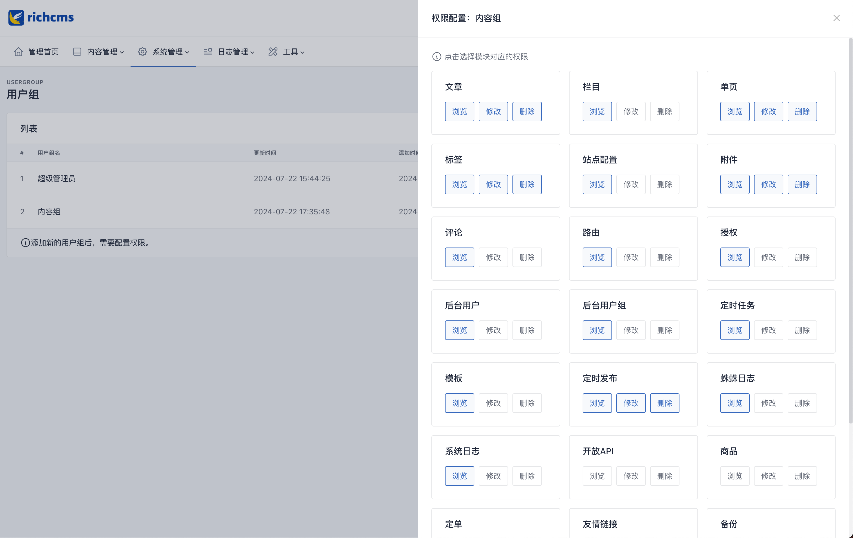Toggle 修改 permission for 定时发布
This screenshot has height=538, width=853.
coord(631,403)
